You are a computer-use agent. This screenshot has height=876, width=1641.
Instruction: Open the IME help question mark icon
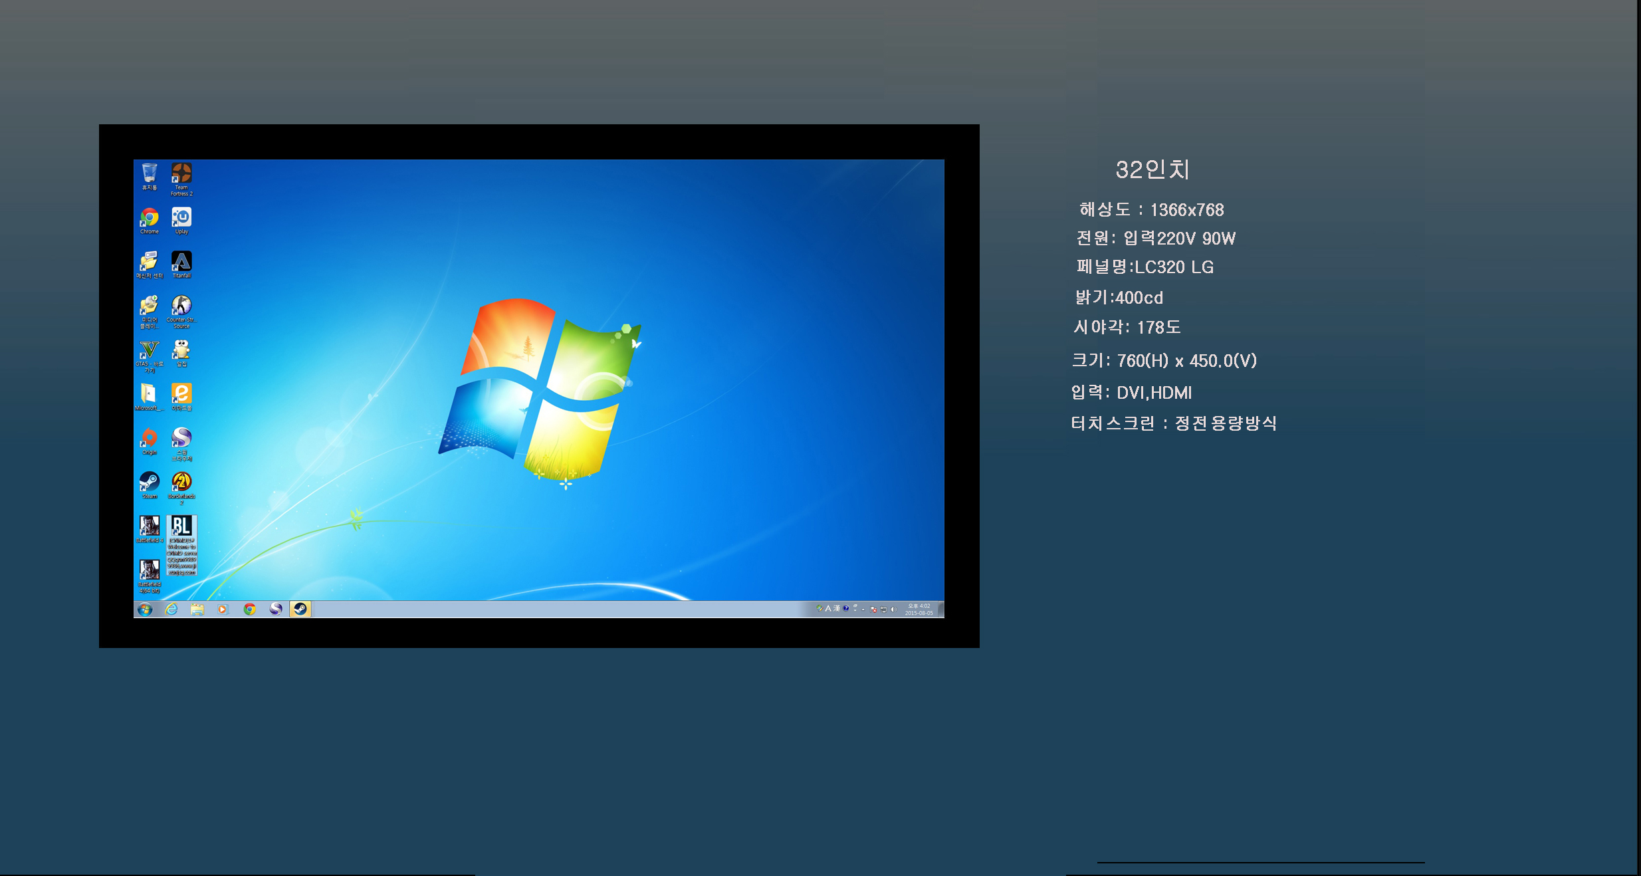[x=846, y=608]
